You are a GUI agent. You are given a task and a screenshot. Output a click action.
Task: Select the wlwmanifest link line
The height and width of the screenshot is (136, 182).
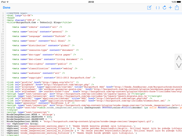(x=88, y=101)
